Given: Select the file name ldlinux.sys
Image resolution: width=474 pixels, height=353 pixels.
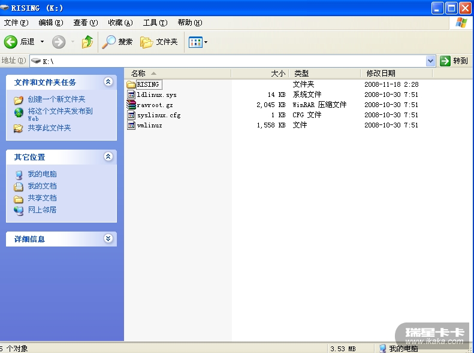Looking at the screenshot, I should pos(156,95).
